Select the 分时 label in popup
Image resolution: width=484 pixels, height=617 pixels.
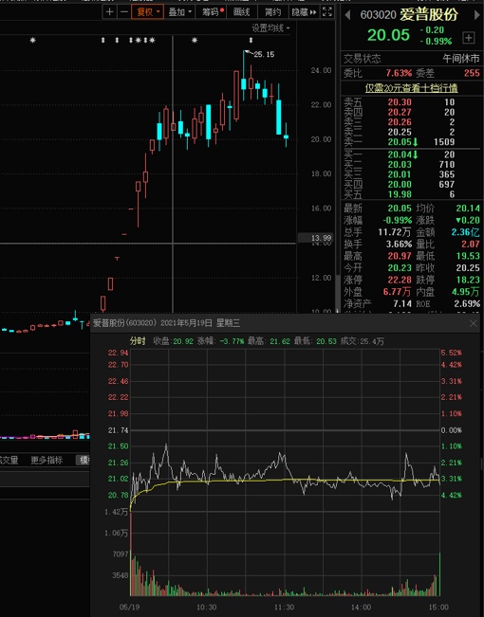(x=138, y=341)
